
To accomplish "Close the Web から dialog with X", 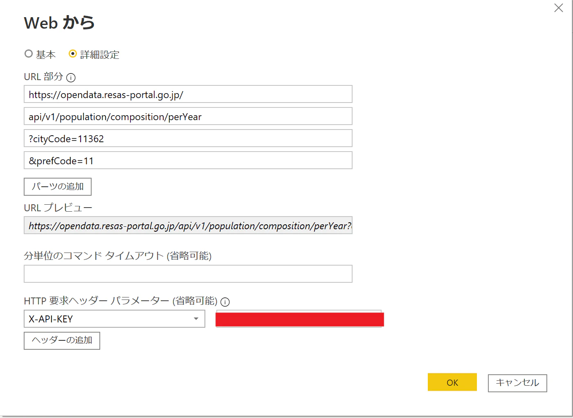I will click(559, 8).
